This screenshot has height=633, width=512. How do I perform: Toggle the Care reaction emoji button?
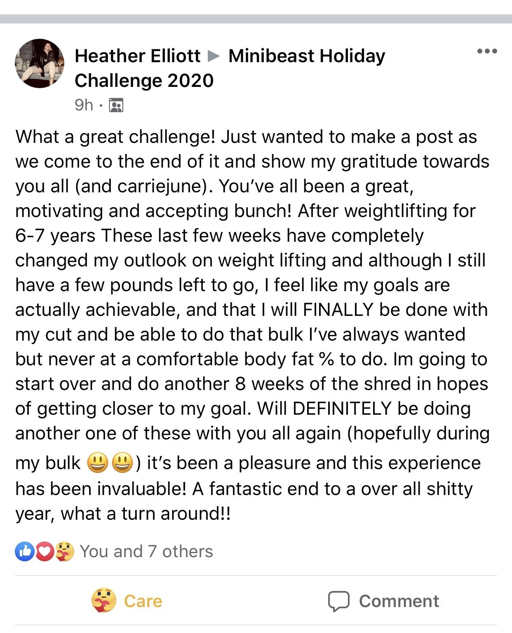(x=103, y=600)
